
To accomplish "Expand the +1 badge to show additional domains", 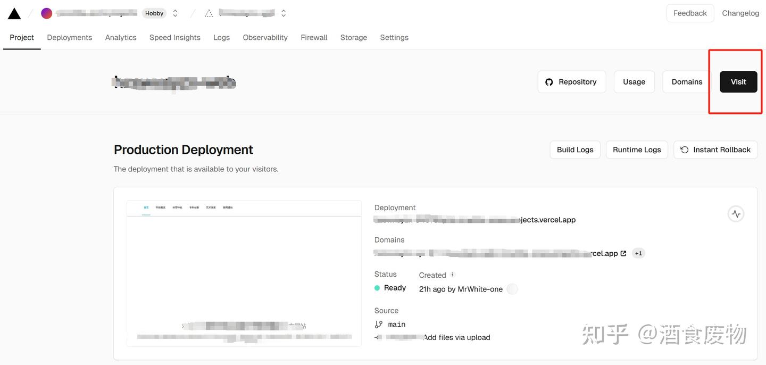I will coord(638,253).
